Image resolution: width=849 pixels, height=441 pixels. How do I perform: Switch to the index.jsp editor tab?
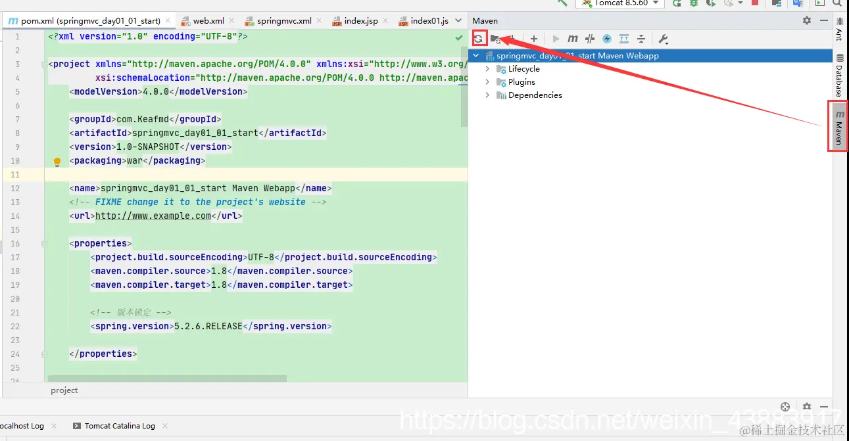362,20
